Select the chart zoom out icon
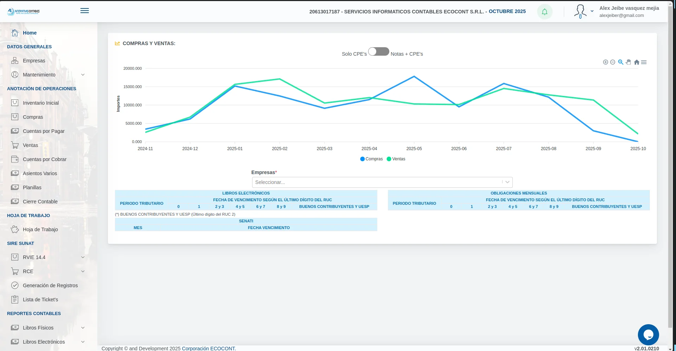Screen dimensions: 676x351 613,62
